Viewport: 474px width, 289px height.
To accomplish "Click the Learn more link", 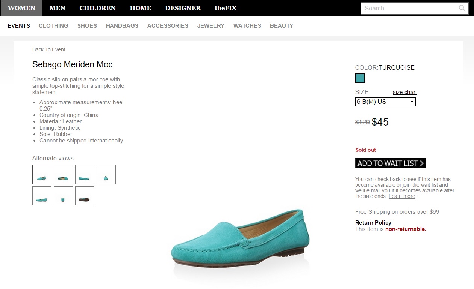I will (402, 196).
